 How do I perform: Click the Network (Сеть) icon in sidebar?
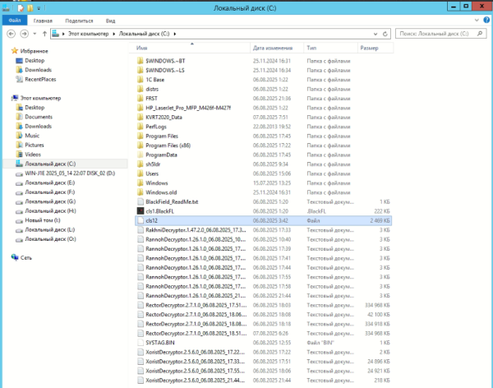(x=15, y=257)
